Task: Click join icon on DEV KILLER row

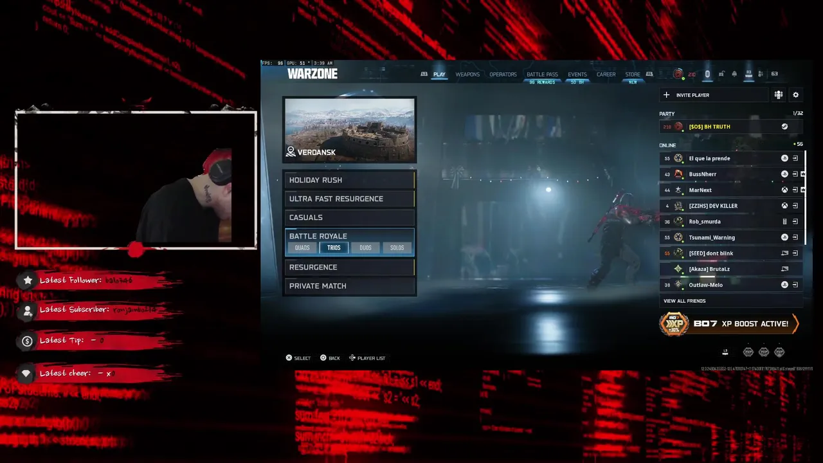Action: [x=795, y=206]
